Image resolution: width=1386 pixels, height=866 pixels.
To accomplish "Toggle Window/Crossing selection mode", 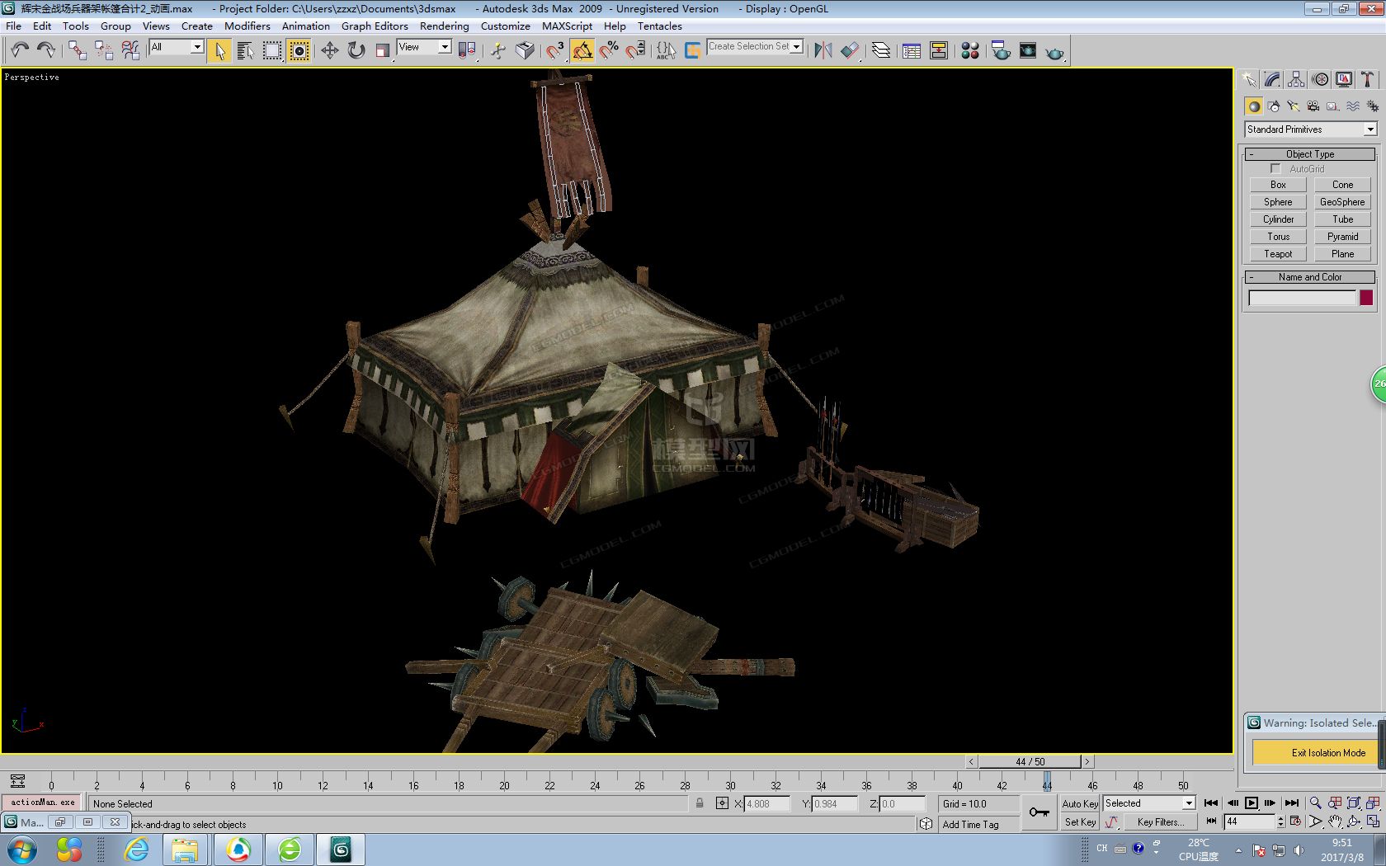I will (299, 50).
